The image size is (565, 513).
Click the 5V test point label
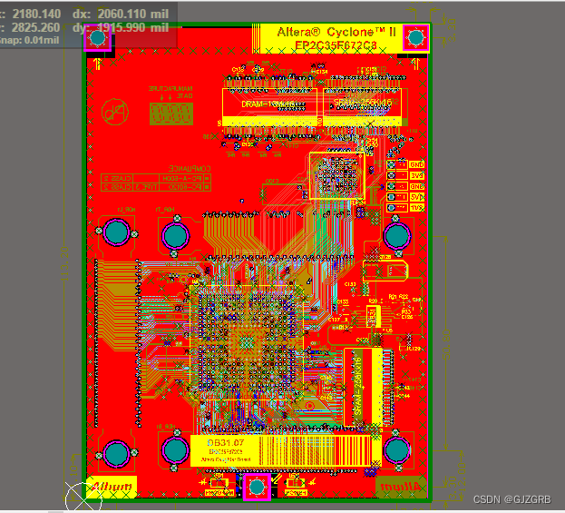coord(416,197)
